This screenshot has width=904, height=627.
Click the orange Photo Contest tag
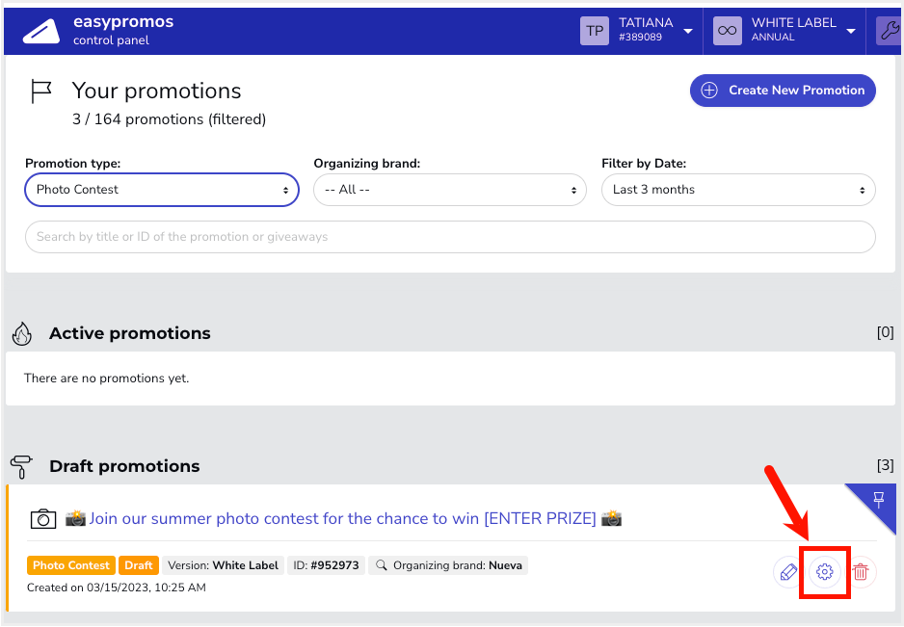tap(71, 565)
